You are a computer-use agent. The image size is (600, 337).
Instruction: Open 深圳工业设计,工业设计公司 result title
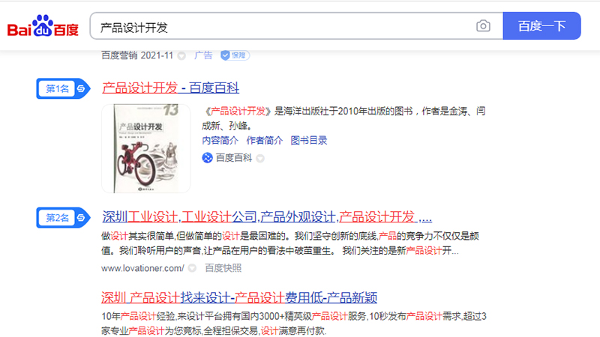pyautogui.click(x=267, y=217)
